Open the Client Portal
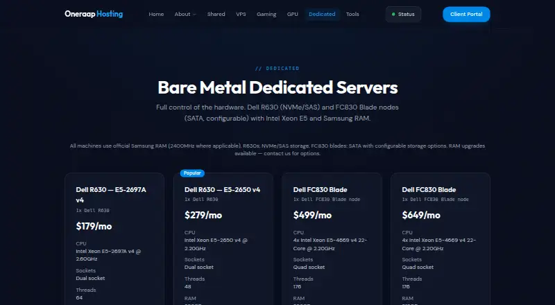This screenshot has width=555, height=305. [x=466, y=14]
